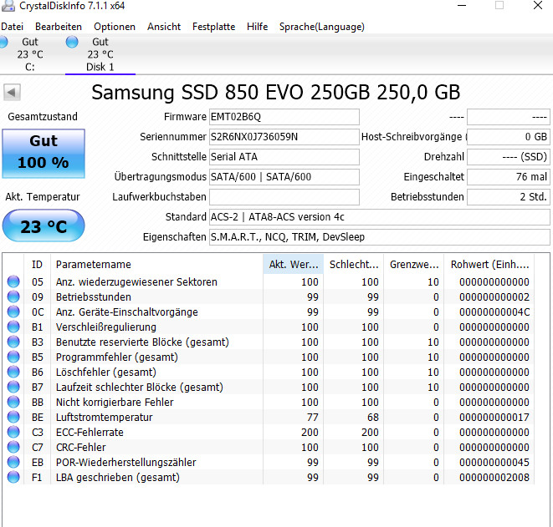This screenshot has width=553, height=527.
Task: Click the Eingeschaltet value 76 mal
Action: [508, 177]
